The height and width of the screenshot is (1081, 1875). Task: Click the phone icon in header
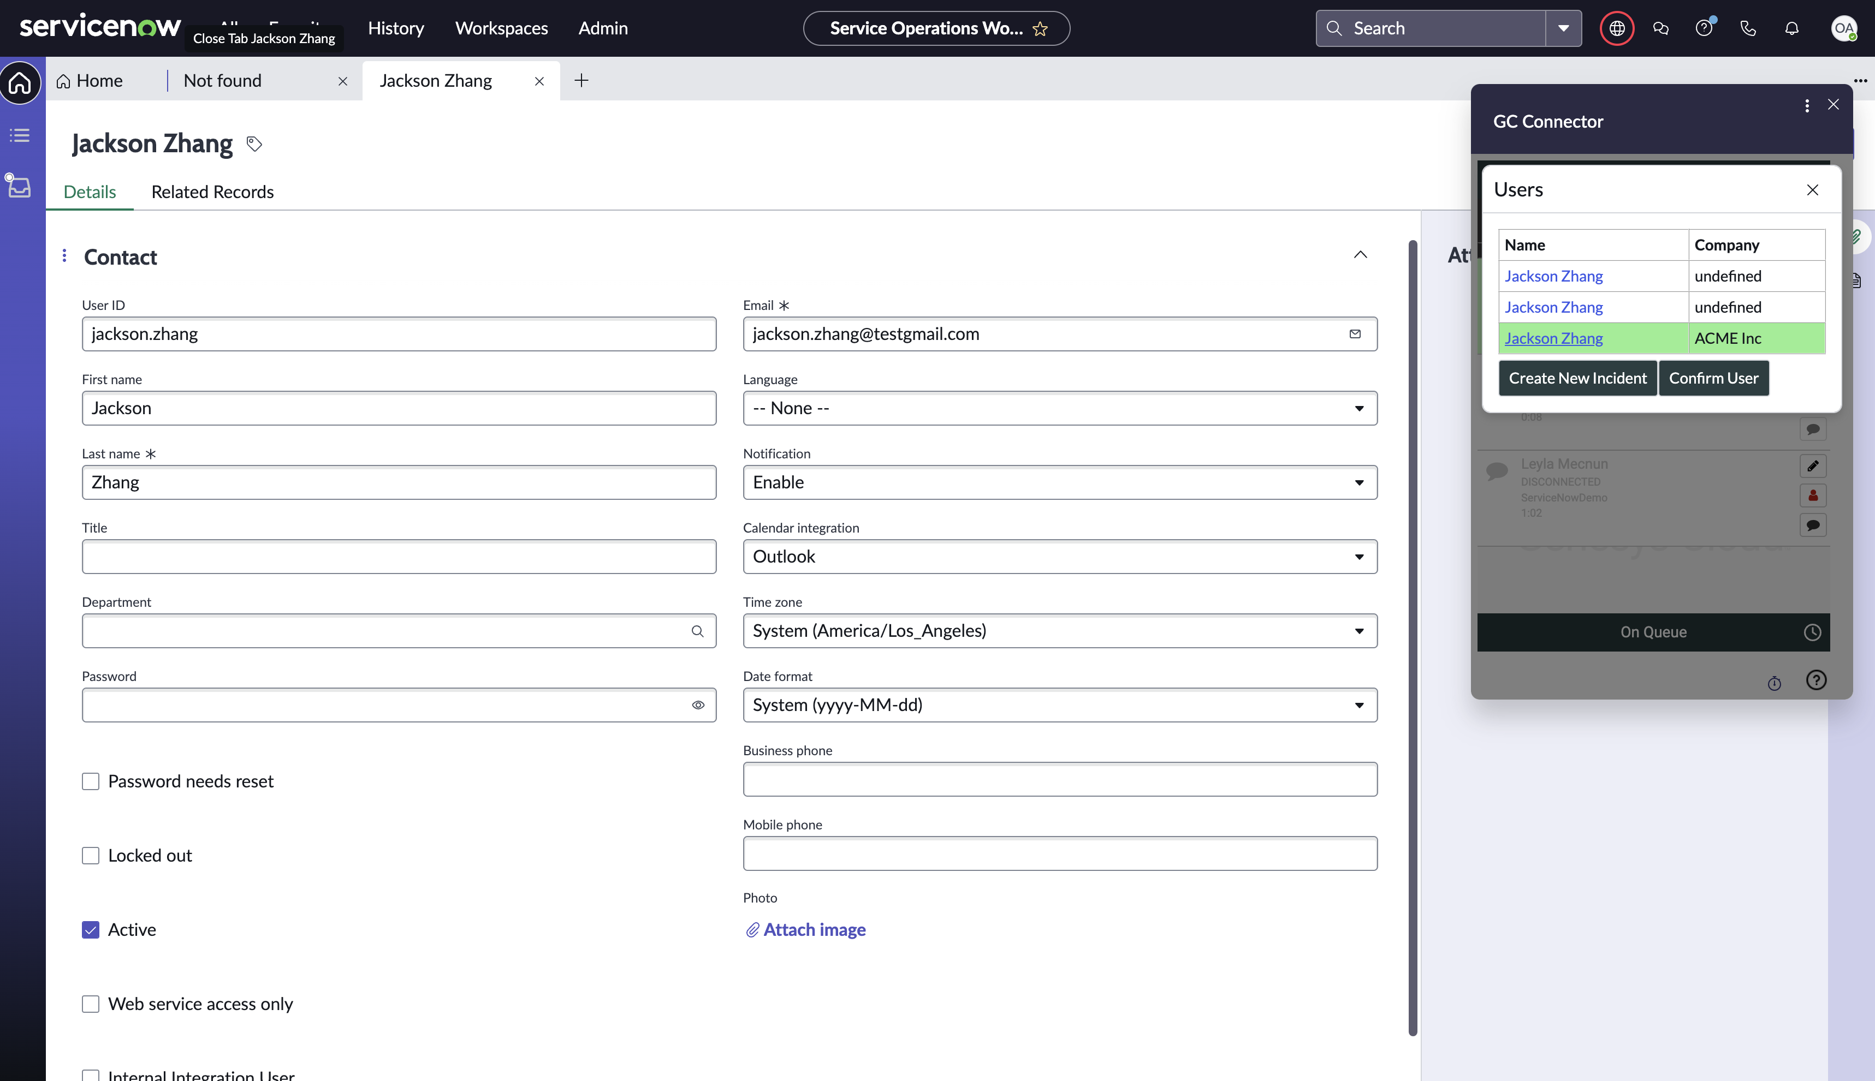click(x=1748, y=28)
